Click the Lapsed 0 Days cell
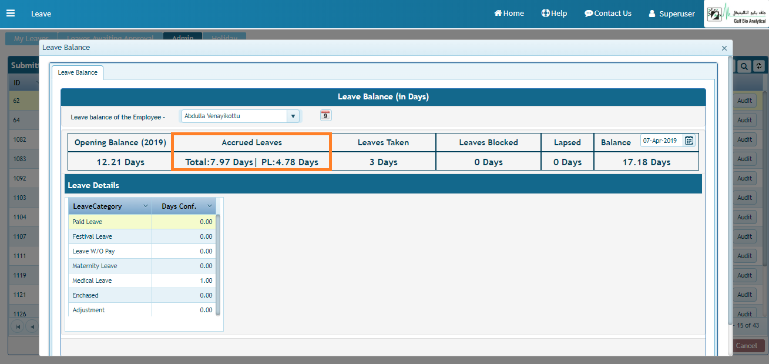769x364 pixels. click(567, 162)
